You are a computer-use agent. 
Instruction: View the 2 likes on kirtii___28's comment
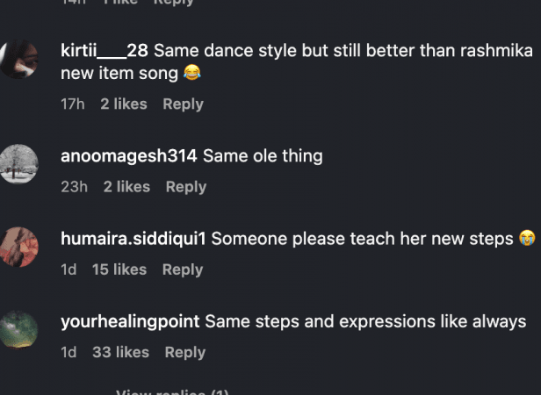pyautogui.click(x=124, y=104)
